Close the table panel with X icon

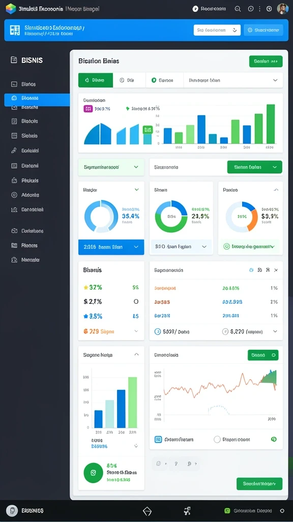[276, 270]
